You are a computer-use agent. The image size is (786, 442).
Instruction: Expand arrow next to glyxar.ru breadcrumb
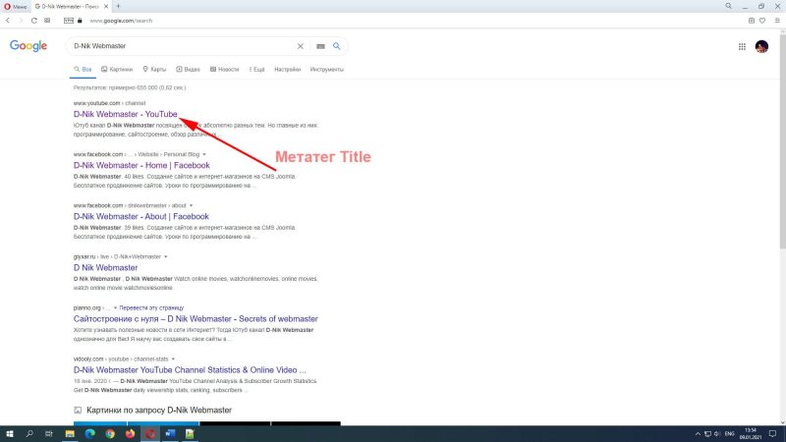(165, 256)
